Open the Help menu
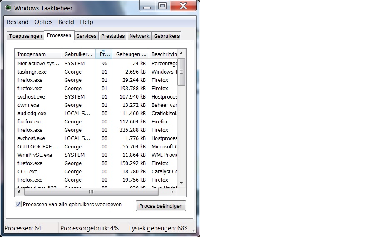Image resolution: width=387 pixels, height=237 pixels. [x=87, y=22]
